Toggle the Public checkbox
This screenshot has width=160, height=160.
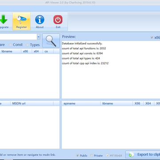click(x=77, y=156)
